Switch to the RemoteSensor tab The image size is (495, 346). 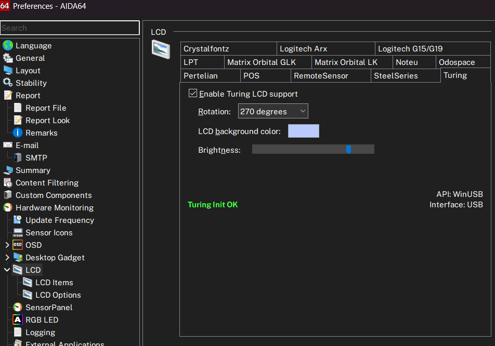[x=331, y=76]
